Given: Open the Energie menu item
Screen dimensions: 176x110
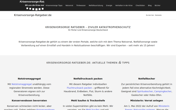Looking at the screenshot, I should 109,5.
